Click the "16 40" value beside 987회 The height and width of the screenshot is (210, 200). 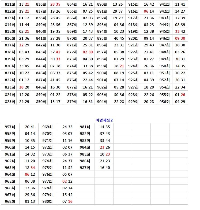coord(105,168)
